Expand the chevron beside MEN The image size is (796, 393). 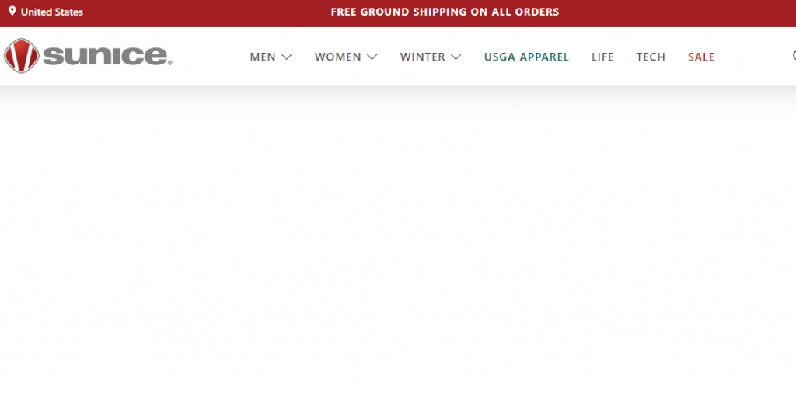[286, 57]
